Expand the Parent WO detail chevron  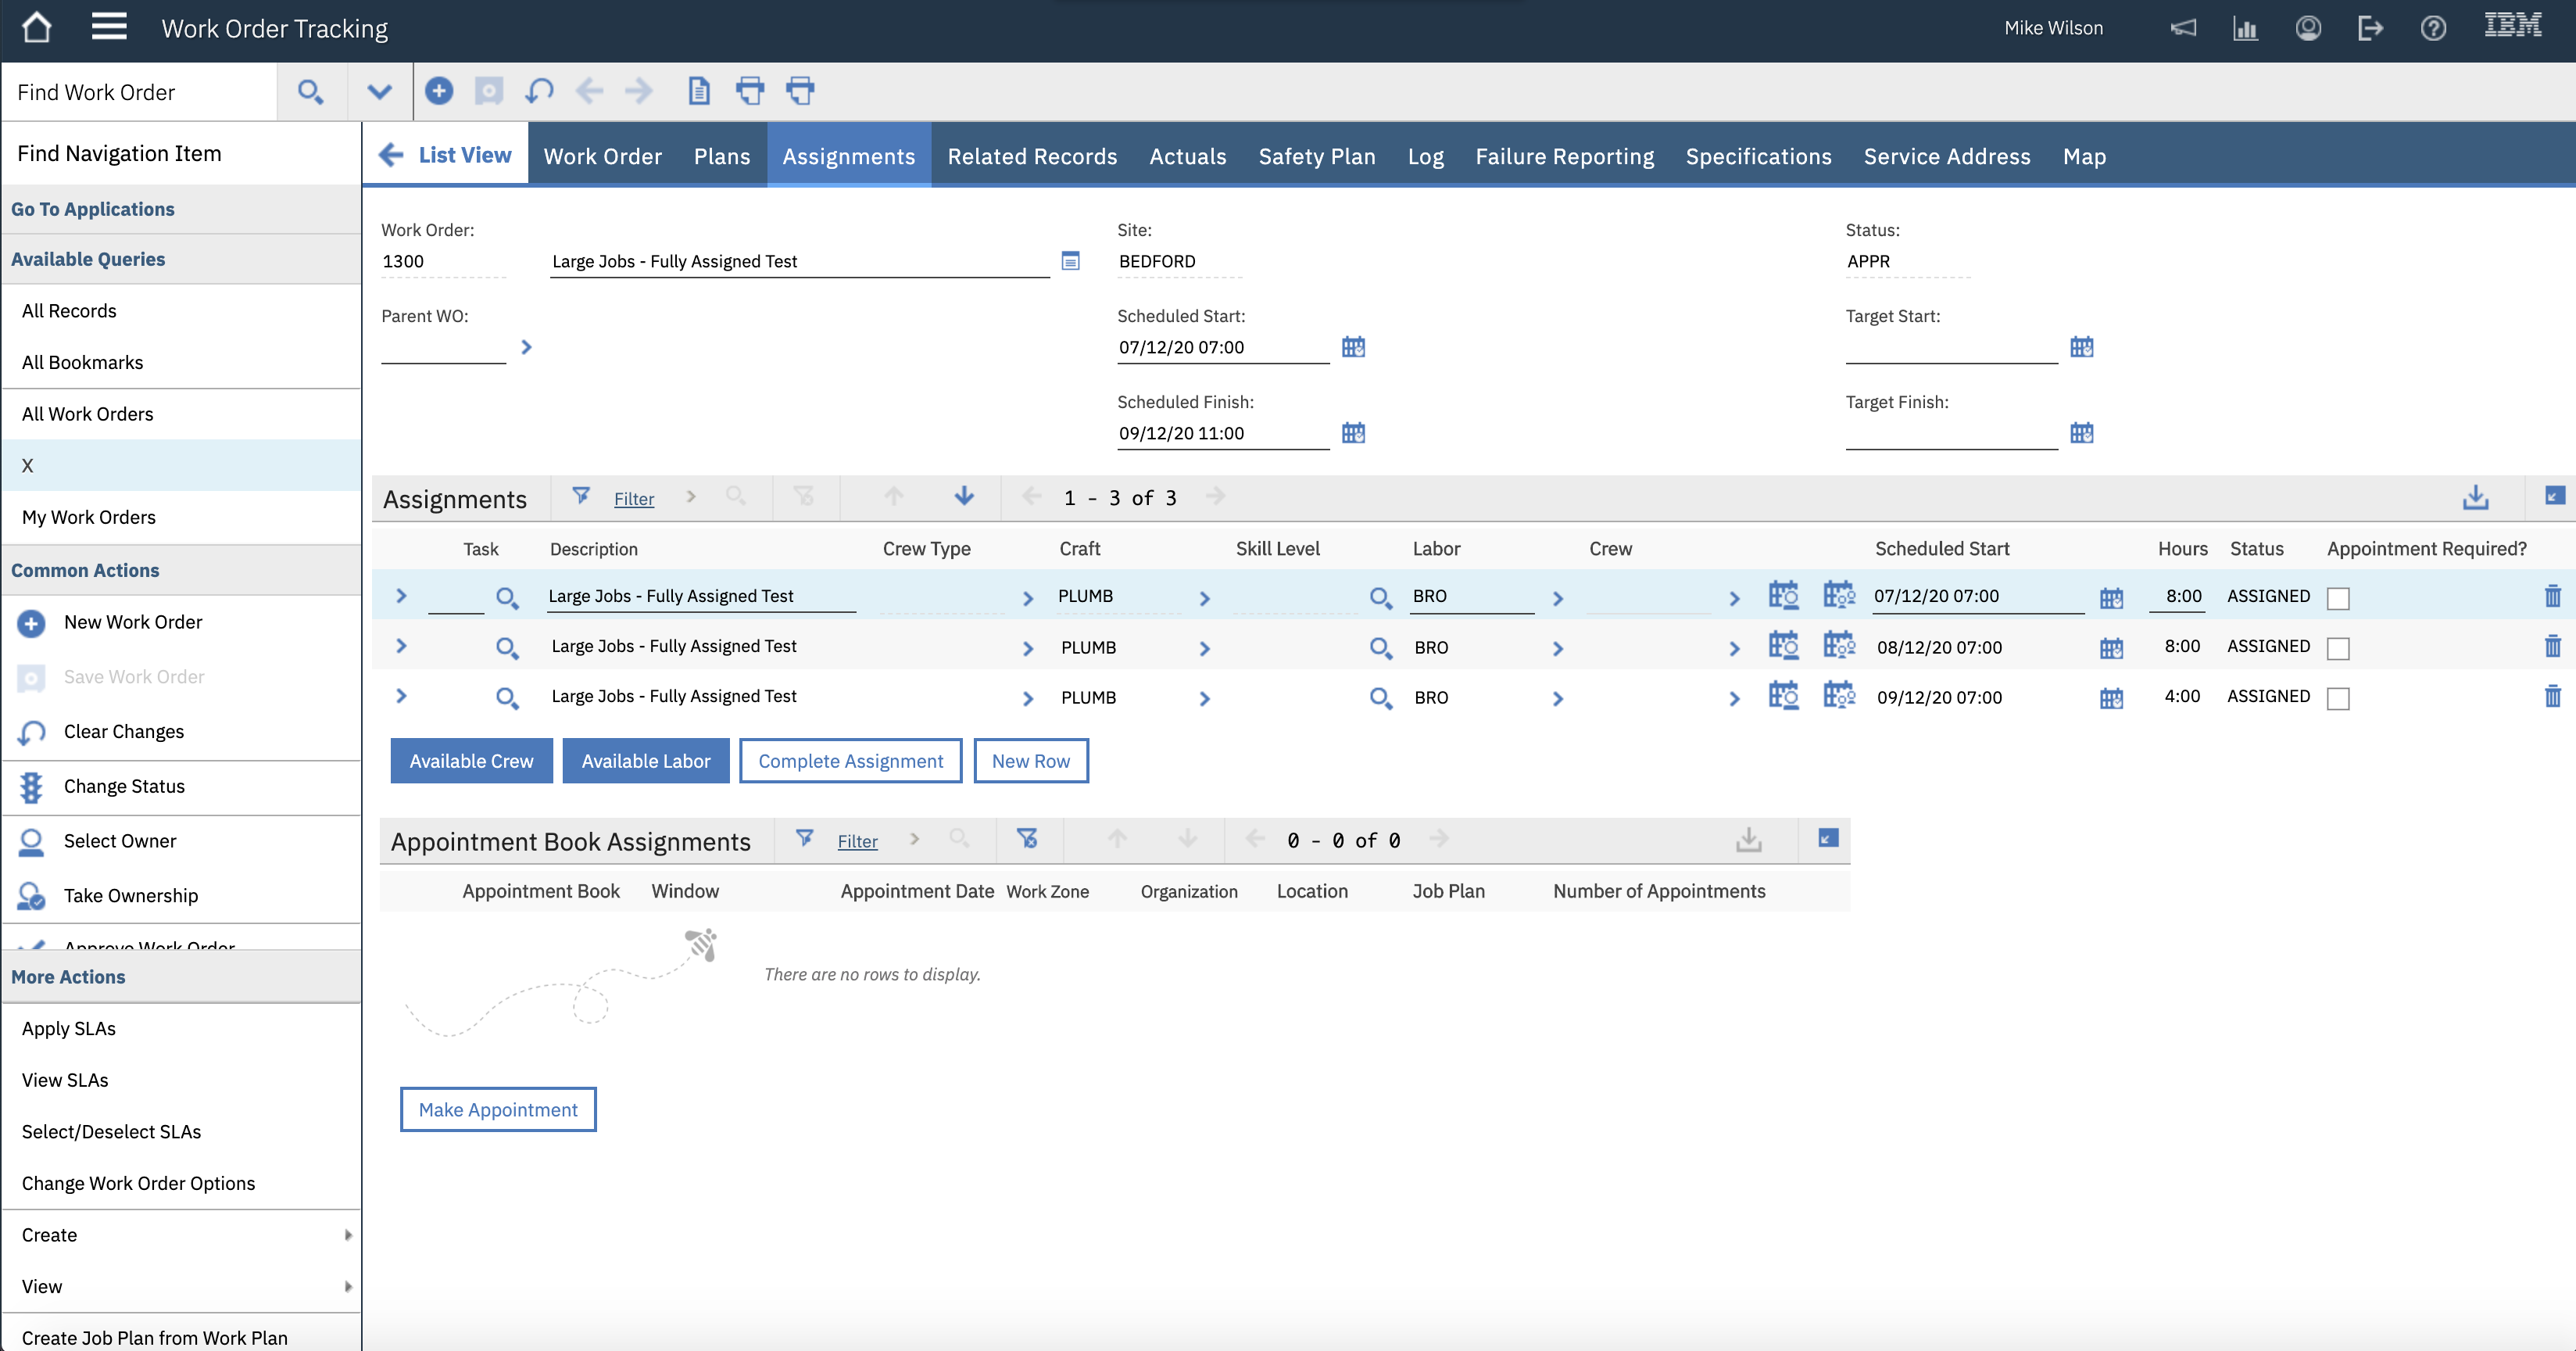[x=527, y=347]
